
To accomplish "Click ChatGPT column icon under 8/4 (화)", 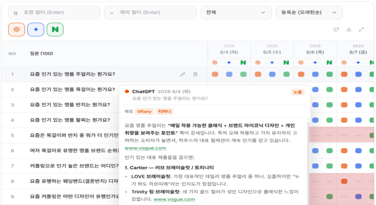I will [x=215, y=63].
